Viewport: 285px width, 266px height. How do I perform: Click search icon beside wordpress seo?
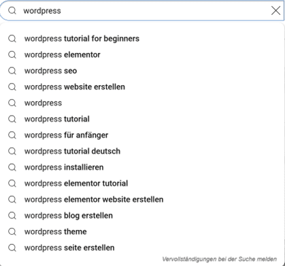[x=12, y=71]
